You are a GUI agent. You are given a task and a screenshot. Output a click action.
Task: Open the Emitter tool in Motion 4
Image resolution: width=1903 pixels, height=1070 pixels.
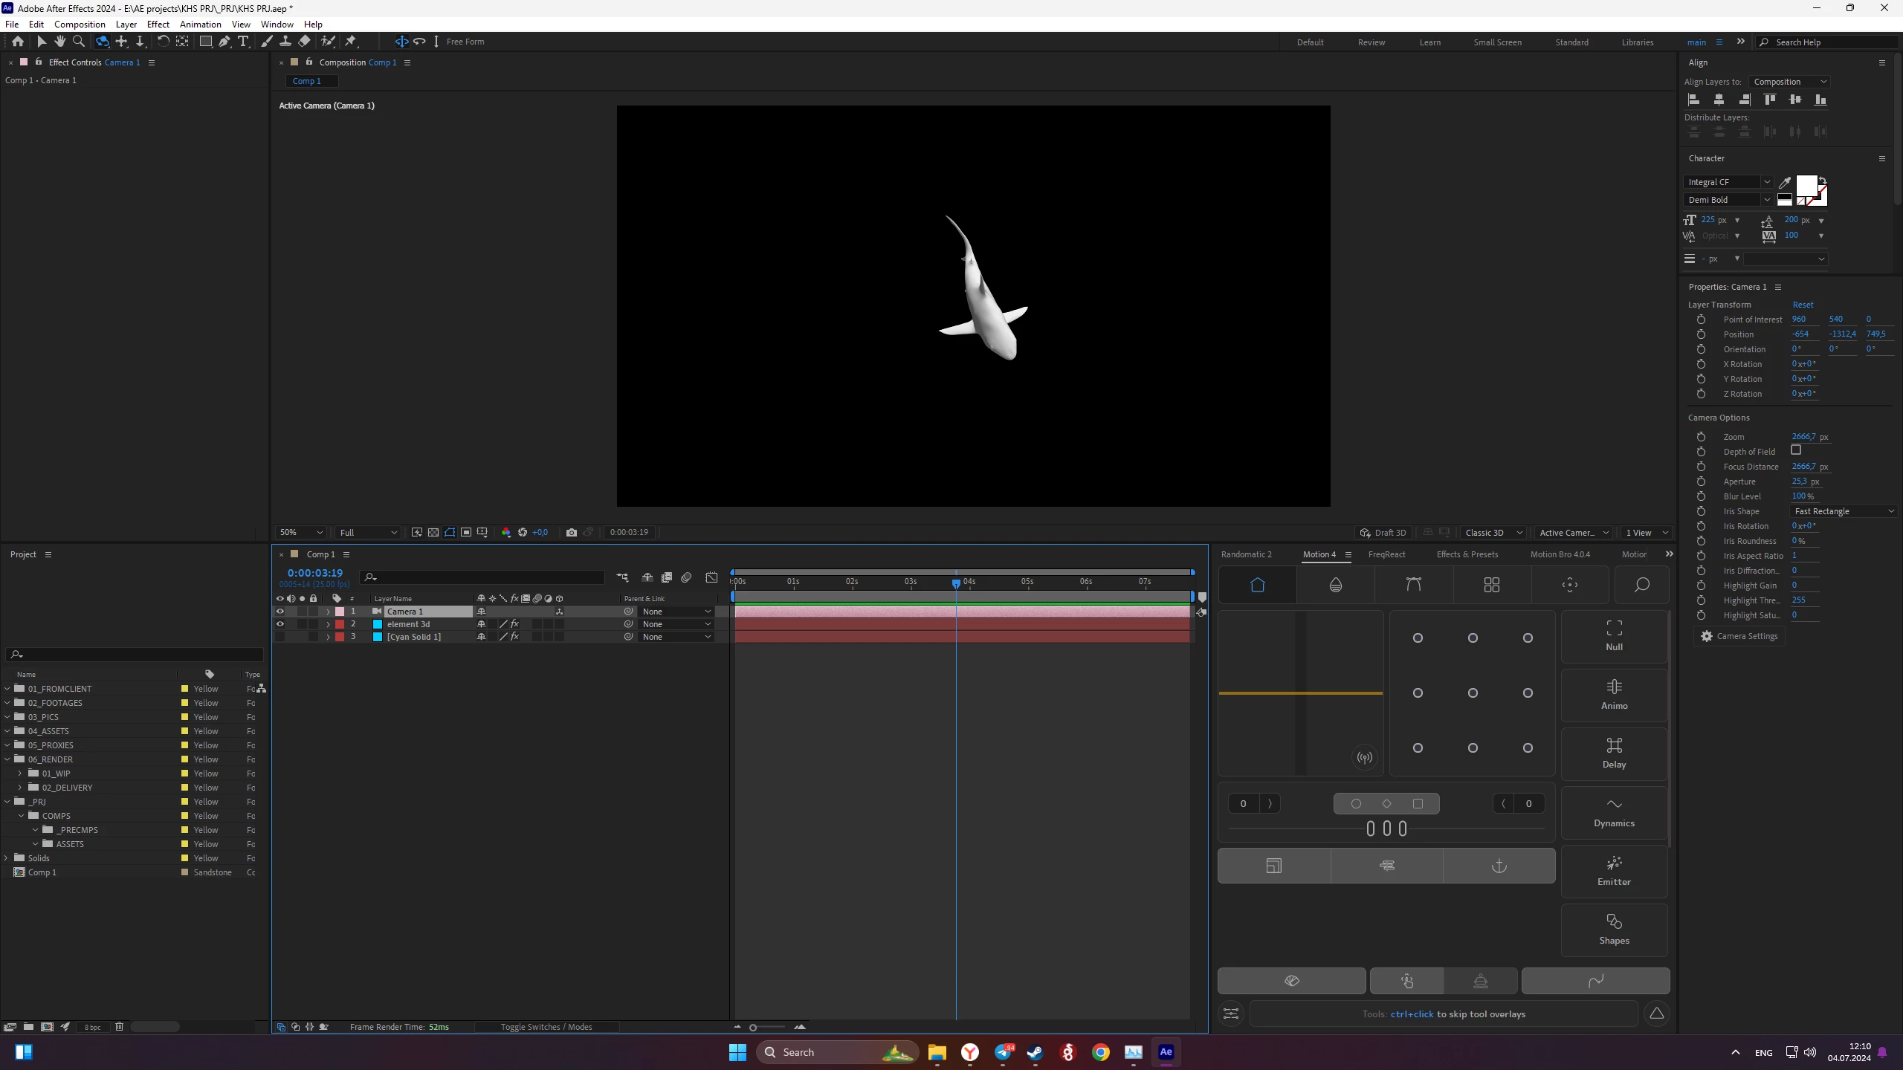tap(1614, 870)
